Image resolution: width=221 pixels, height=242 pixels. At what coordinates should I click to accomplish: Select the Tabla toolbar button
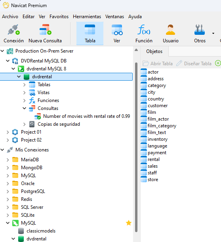click(90, 33)
